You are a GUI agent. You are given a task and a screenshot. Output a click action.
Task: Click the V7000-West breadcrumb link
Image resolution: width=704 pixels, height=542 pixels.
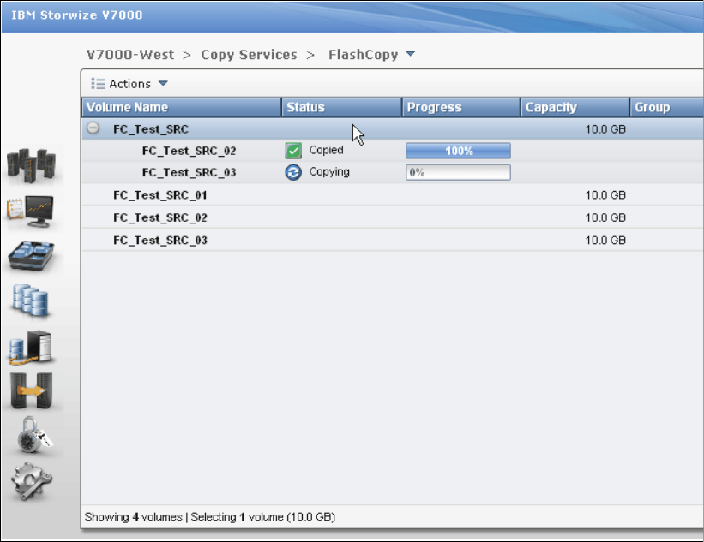(x=130, y=55)
